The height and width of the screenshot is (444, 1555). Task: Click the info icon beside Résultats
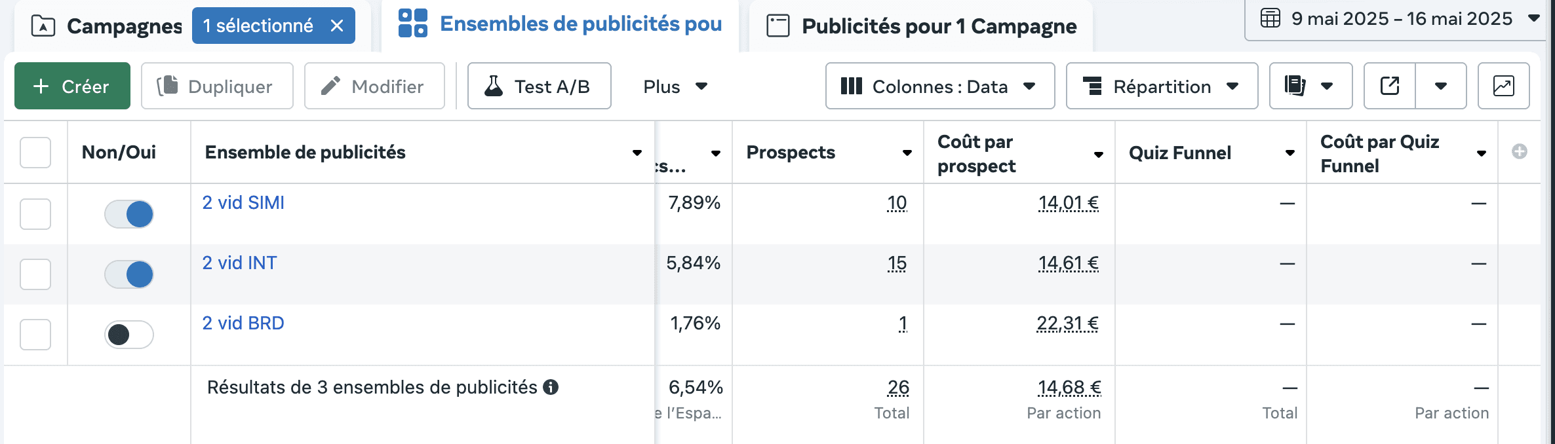(x=551, y=387)
